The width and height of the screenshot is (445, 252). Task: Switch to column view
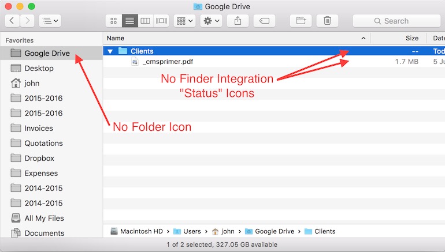click(146, 21)
